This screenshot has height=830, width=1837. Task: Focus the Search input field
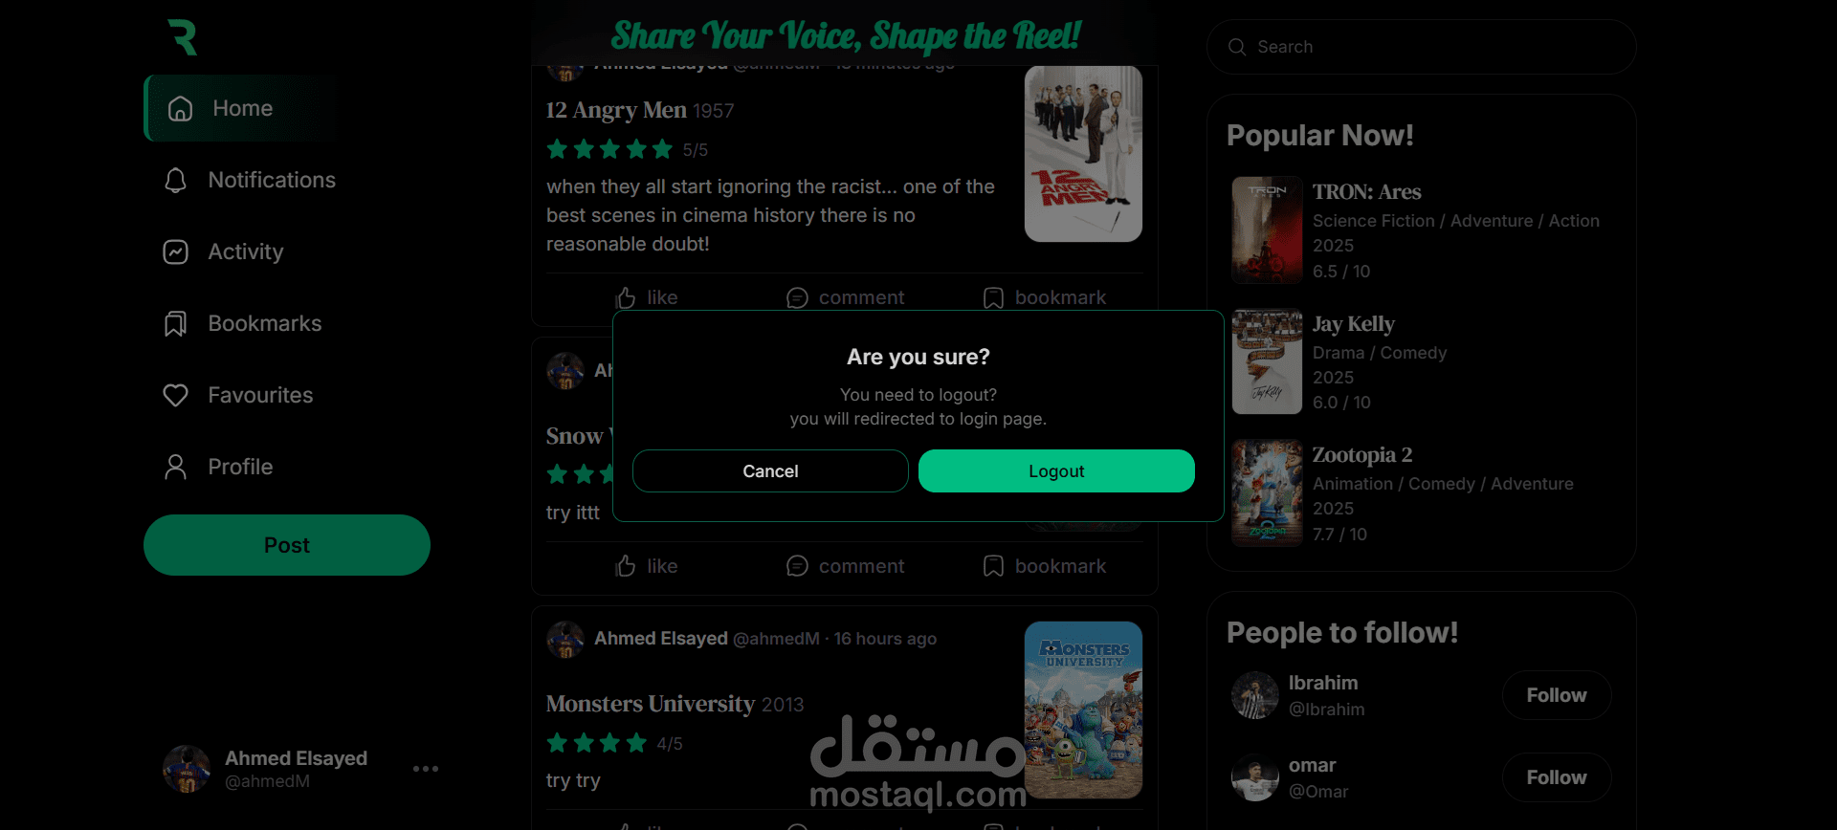coord(1422,47)
